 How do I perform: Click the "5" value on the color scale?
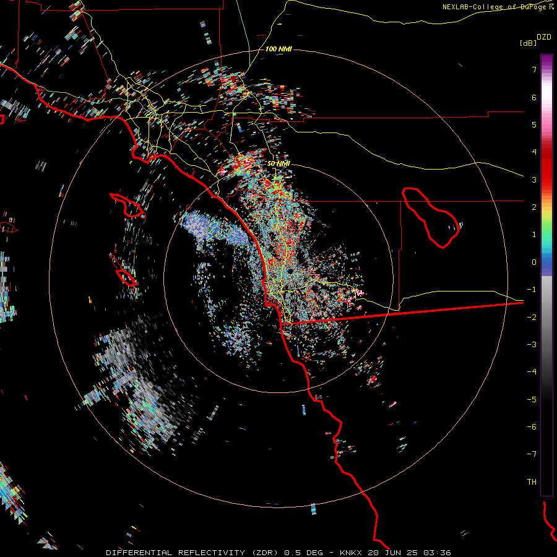pos(534,124)
